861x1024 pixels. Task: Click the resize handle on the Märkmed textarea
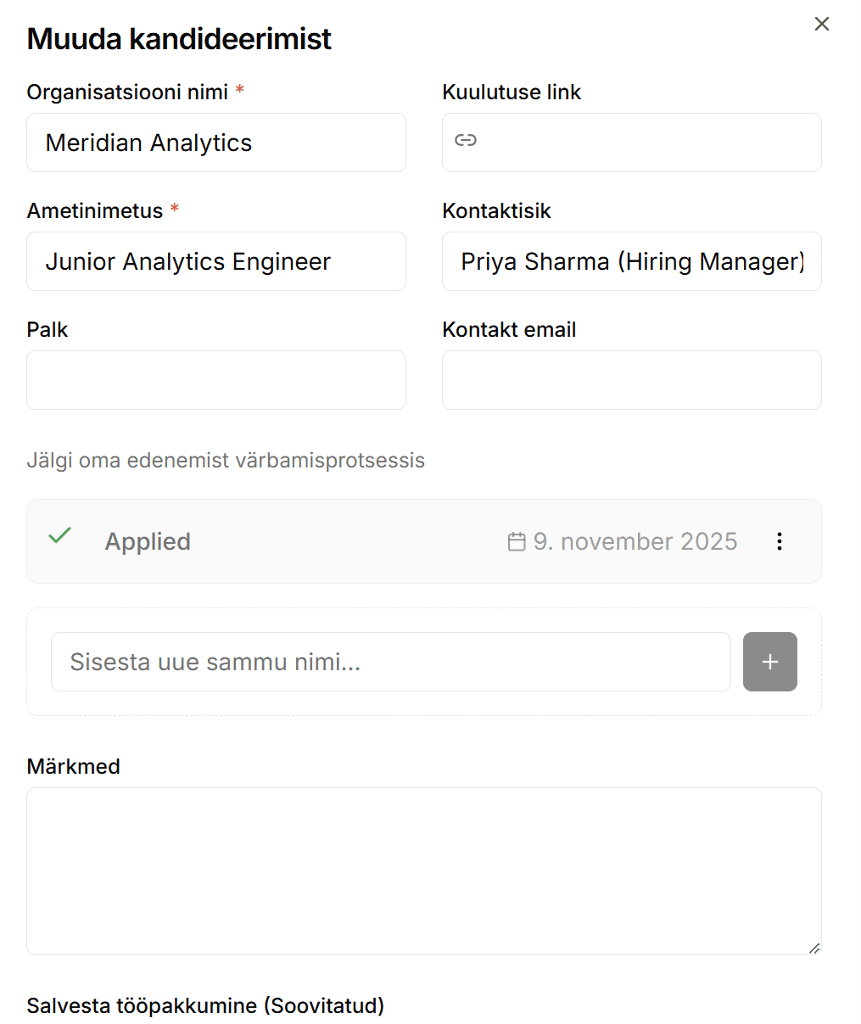[814, 946]
